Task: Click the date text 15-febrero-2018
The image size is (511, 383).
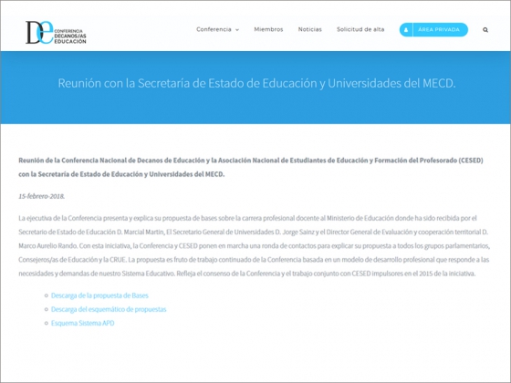Action: coord(42,196)
